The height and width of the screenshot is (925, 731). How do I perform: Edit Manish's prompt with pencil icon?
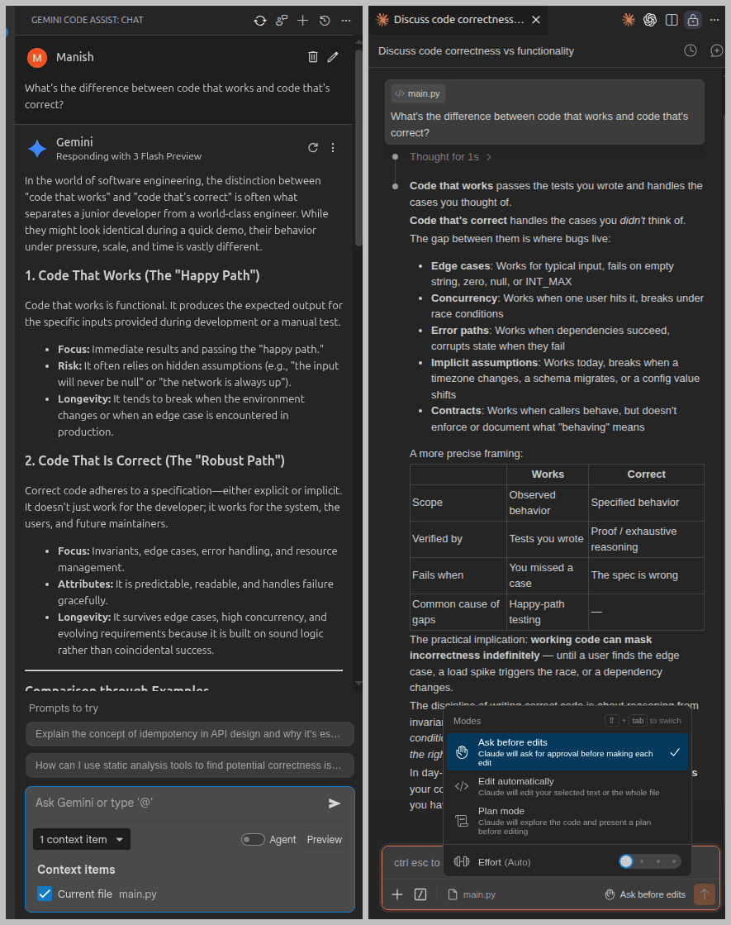[x=333, y=57]
